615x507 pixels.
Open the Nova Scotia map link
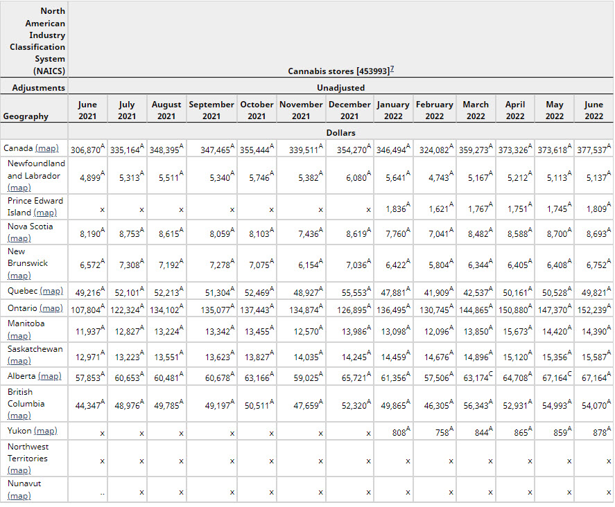(x=19, y=238)
